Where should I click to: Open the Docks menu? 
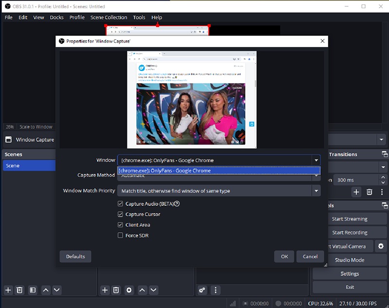pos(56,17)
